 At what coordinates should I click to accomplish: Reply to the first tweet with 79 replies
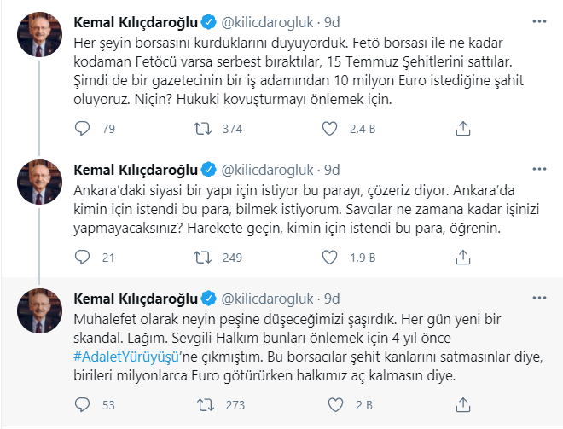tap(83, 129)
